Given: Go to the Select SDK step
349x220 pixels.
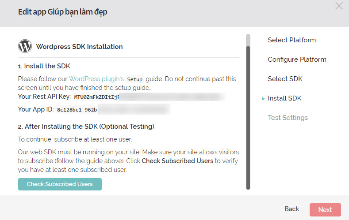Looking at the screenshot, I should (285, 79).
